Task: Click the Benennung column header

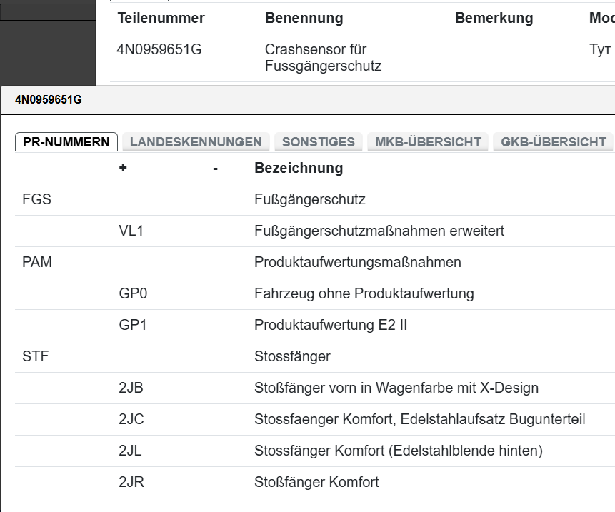Action: point(304,19)
